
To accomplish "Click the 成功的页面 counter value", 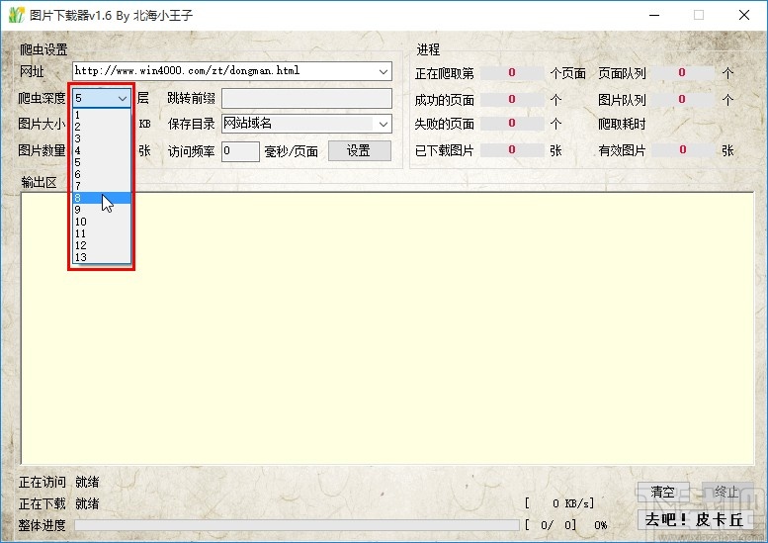I will [x=512, y=100].
